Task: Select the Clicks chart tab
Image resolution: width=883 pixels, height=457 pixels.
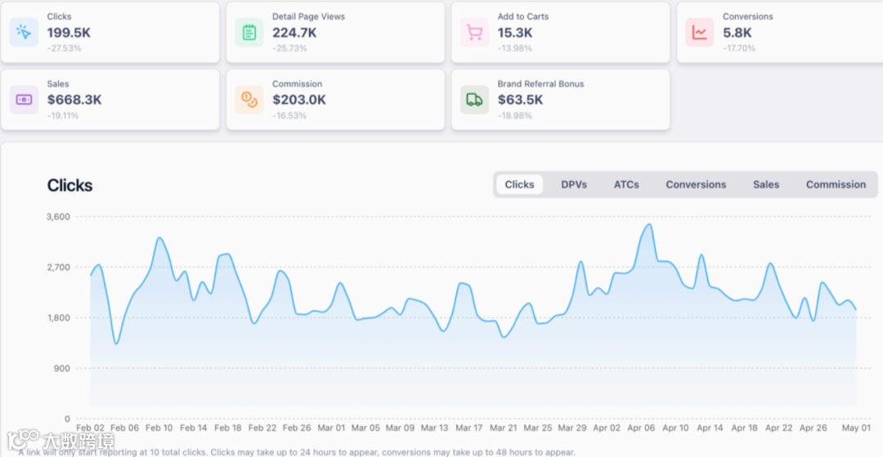Action: (519, 184)
